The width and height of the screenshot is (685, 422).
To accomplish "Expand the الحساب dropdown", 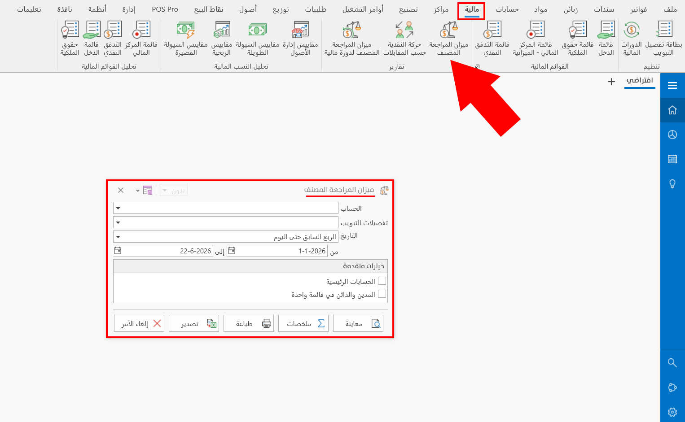I will (x=118, y=208).
